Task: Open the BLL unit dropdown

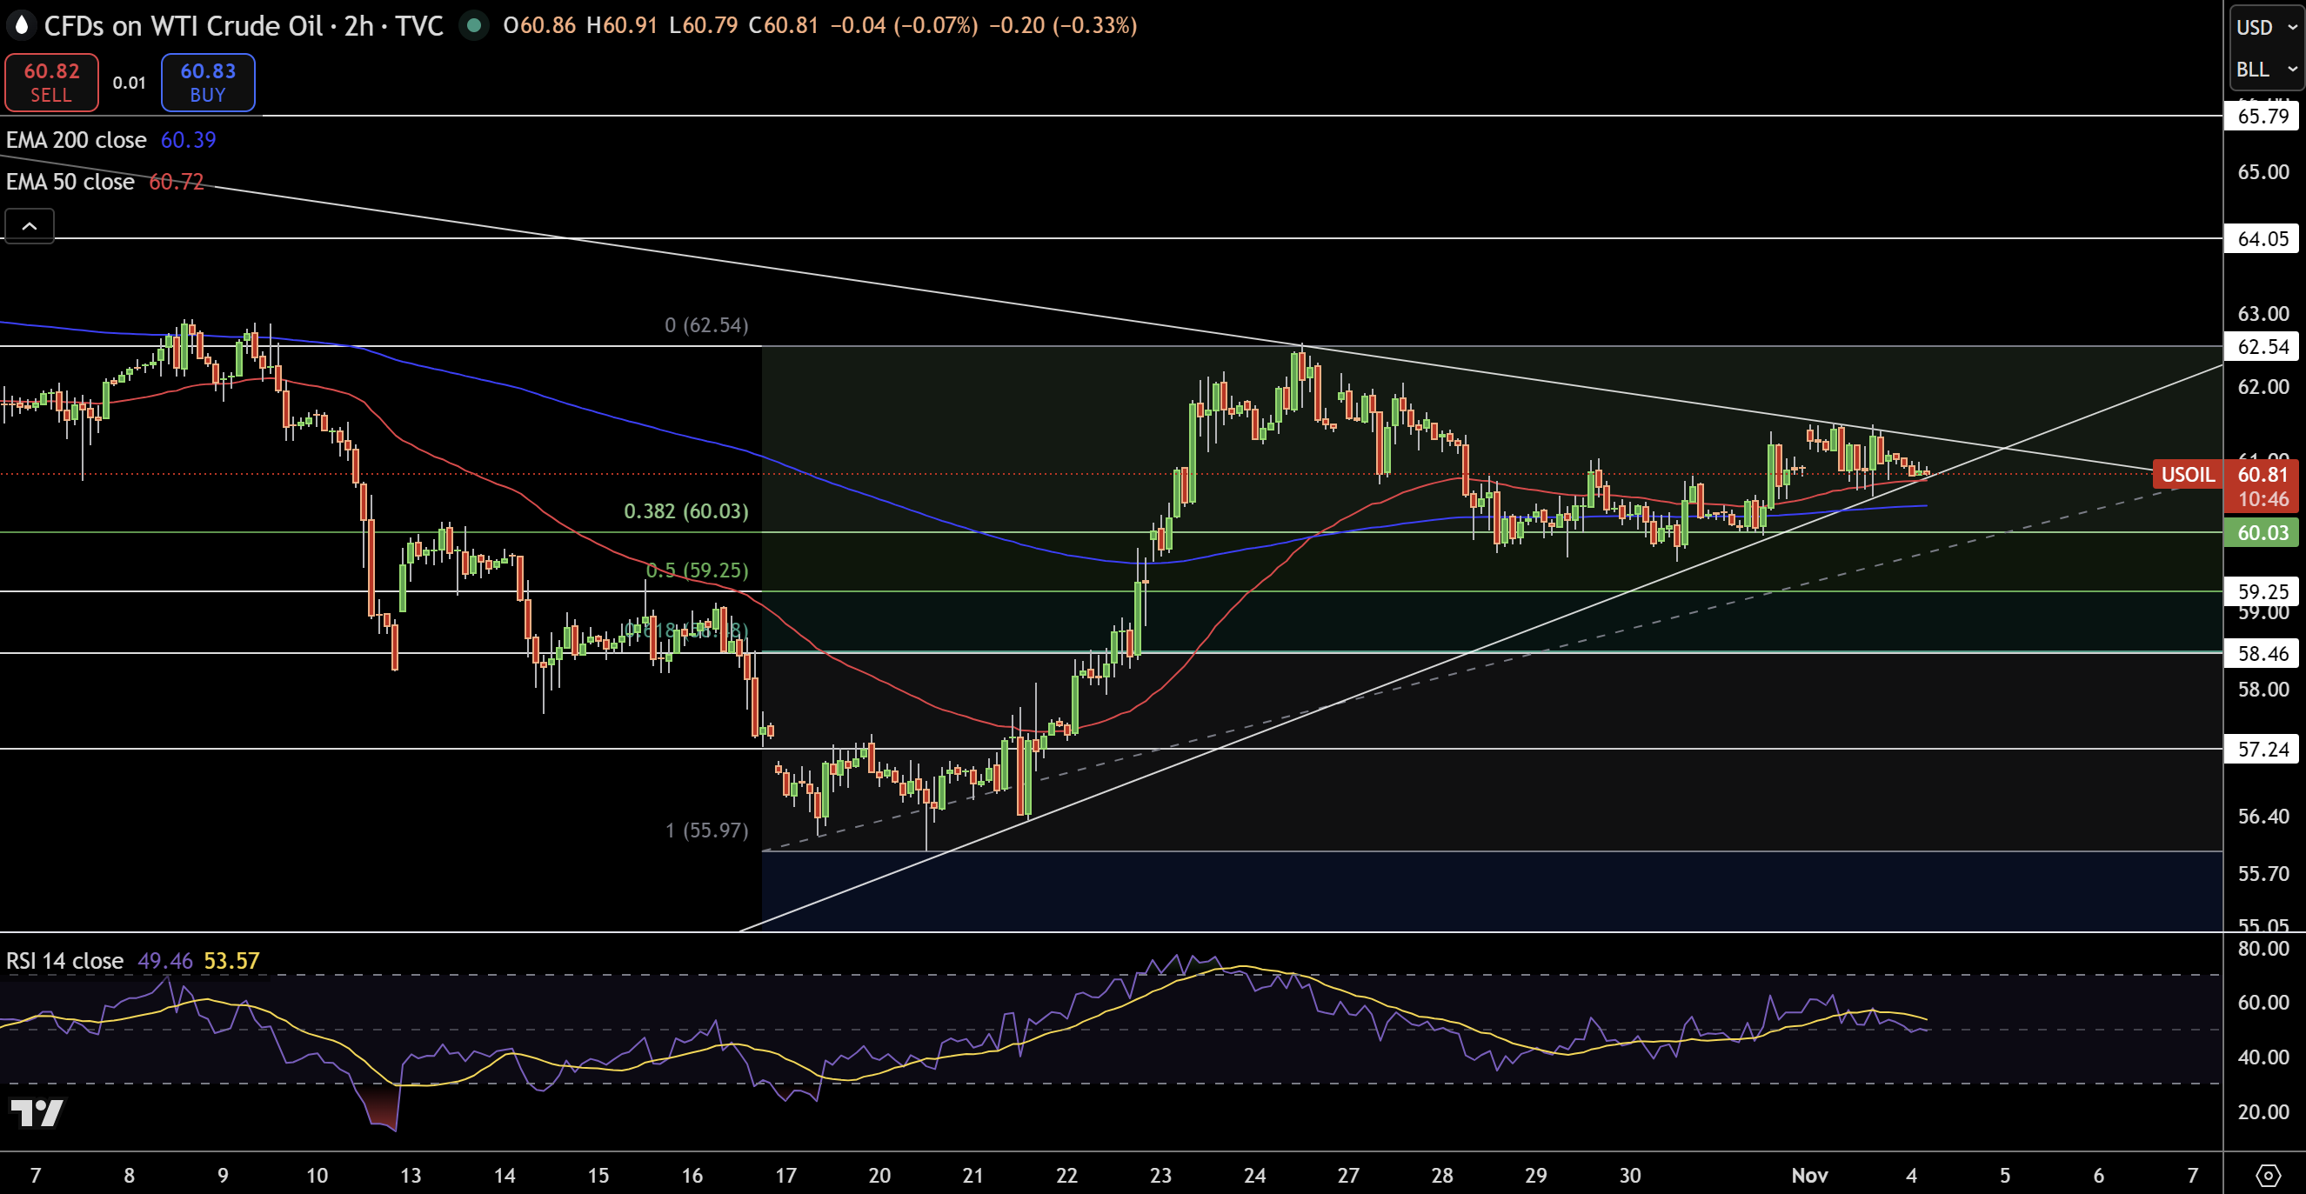Action: point(2268,69)
